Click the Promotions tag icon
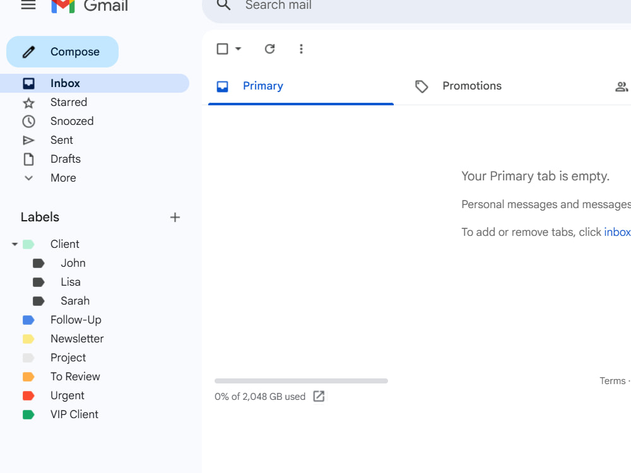The width and height of the screenshot is (631, 473). pyautogui.click(x=422, y=86)
